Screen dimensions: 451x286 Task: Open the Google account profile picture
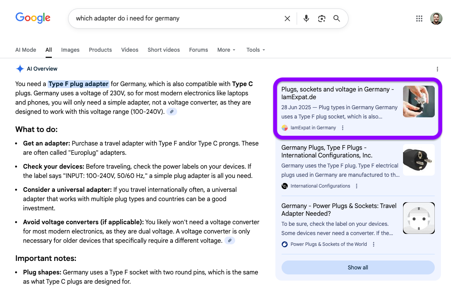[436, 19]
